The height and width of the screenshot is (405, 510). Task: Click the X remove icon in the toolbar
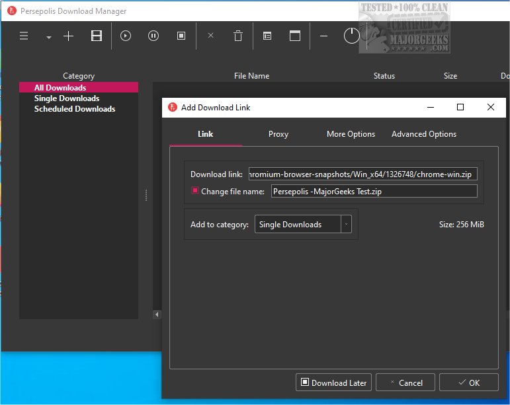[x=211, y=36]
